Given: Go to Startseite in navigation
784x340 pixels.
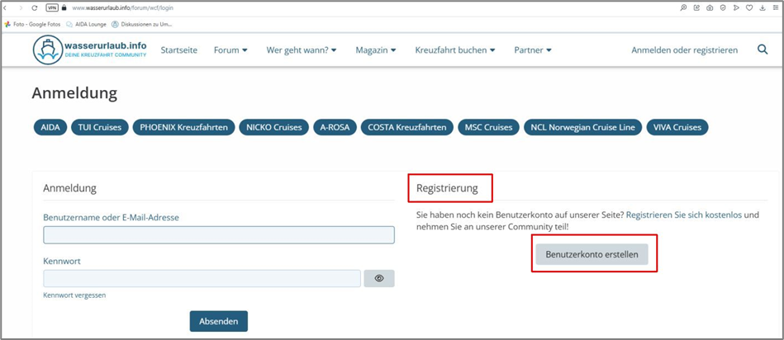Looking at the screenshot, I should pos(178,50).
